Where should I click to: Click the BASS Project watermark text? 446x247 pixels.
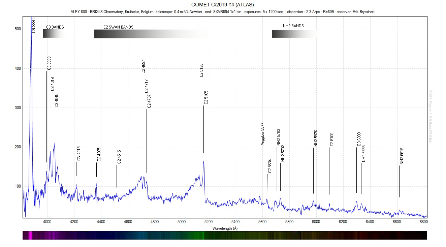click(430, 116)
